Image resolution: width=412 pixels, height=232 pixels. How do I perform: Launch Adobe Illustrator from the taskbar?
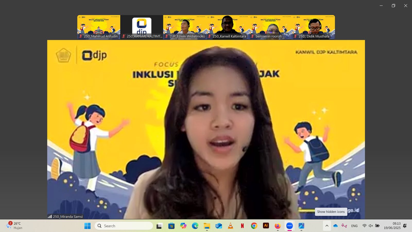point(266,226)
